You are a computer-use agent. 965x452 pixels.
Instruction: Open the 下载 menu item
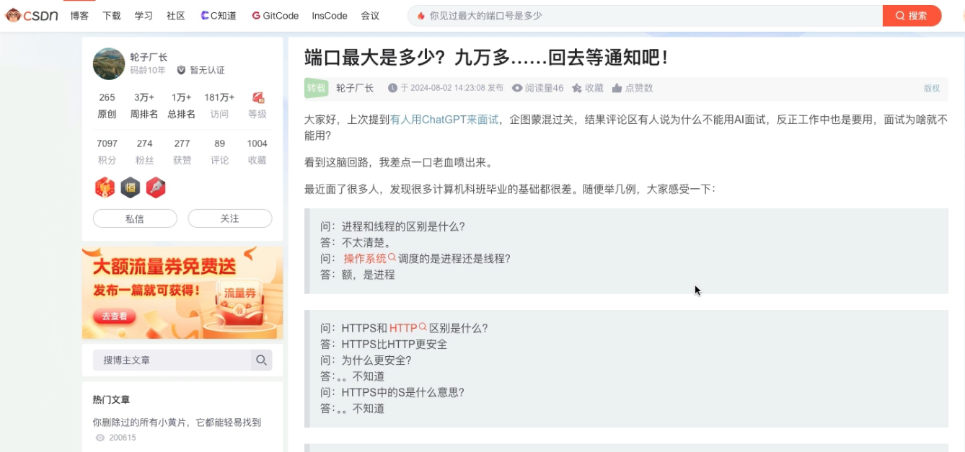coord(111,15)
